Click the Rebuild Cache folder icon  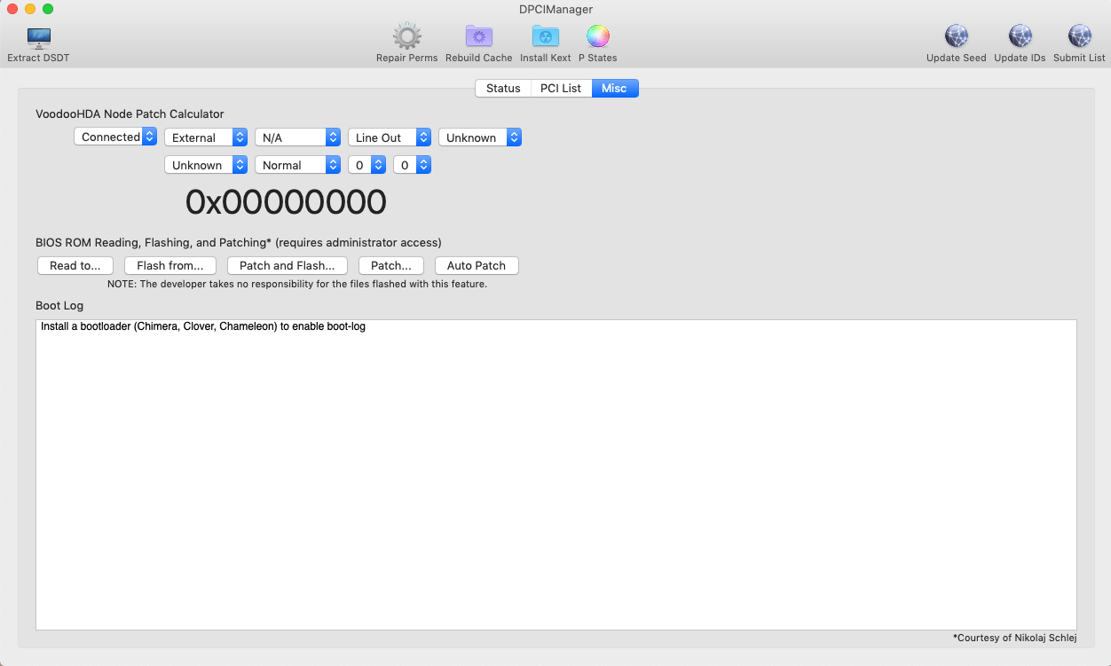pos(479,37)
